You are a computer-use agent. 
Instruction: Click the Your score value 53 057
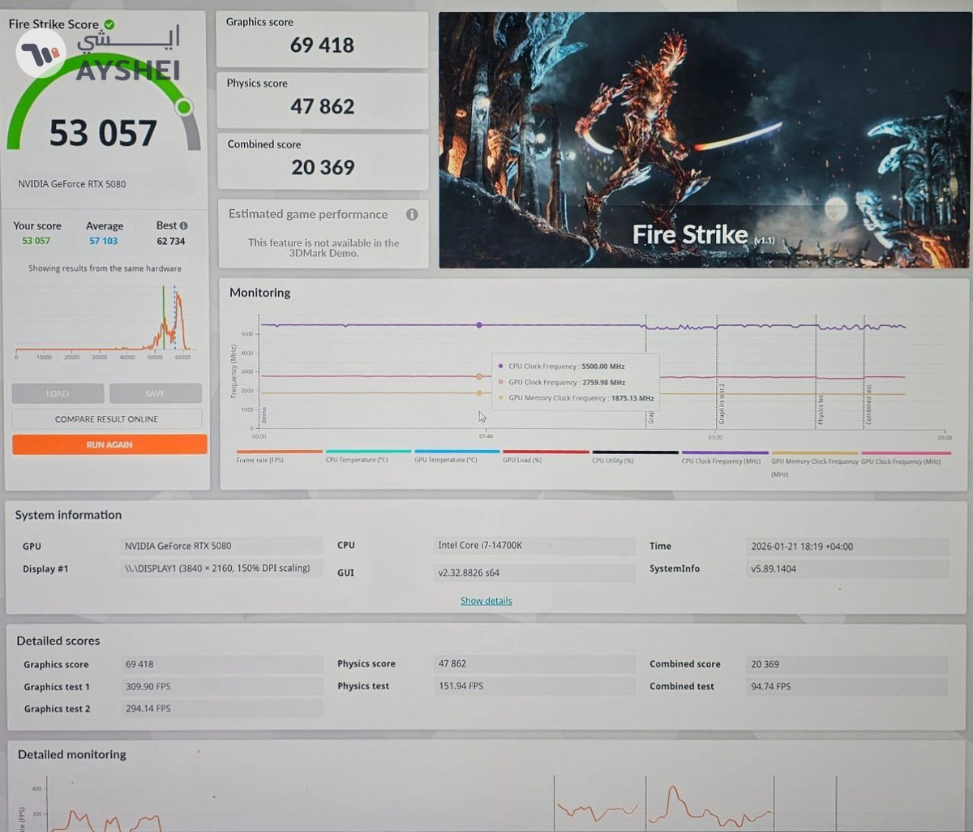36,241
